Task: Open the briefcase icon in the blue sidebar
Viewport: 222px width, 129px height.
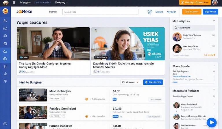Action: pyautogui.click(x=5, y=36)
